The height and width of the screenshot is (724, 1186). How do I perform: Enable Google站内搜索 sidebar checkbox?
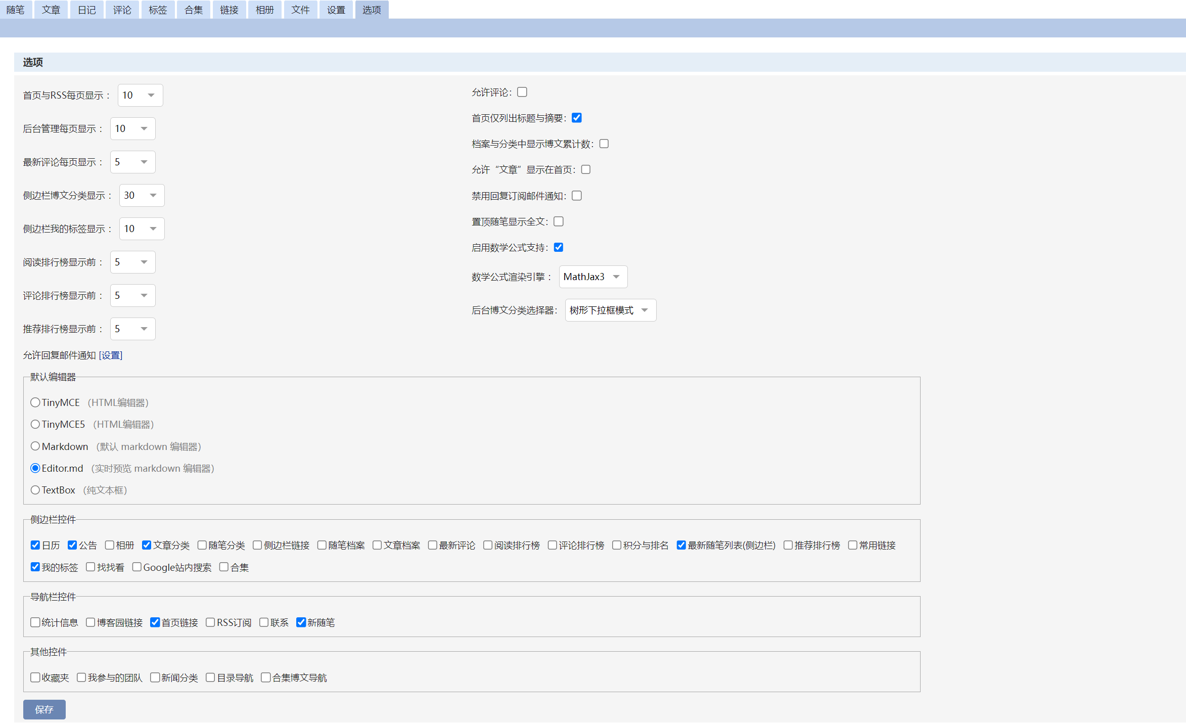point(137,567)
